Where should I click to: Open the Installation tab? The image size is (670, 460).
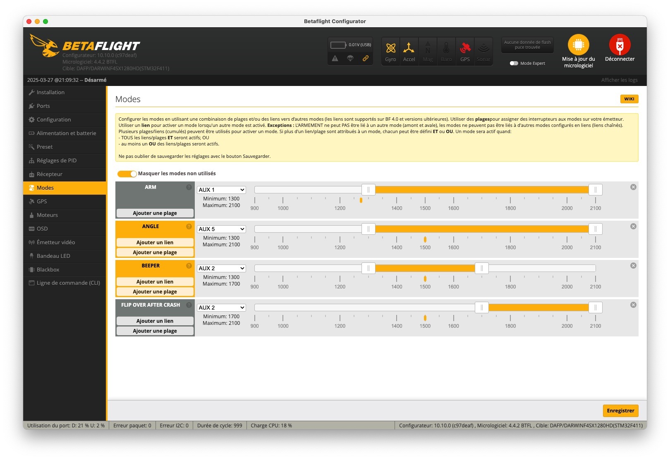pyautogui.click(x=65, y=93)
